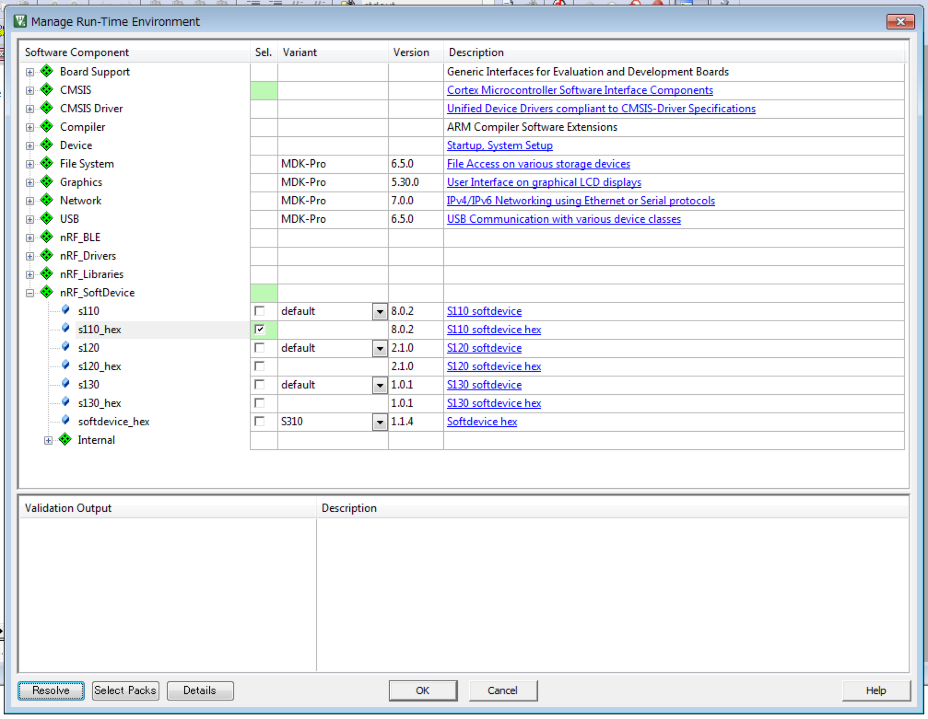
Task: Click the green diamond icon beside nRF_BLE
Action: [x=47, y=237]
